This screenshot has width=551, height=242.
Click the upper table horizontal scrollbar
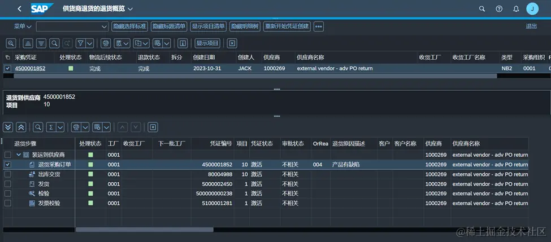(x=255, y=76)
